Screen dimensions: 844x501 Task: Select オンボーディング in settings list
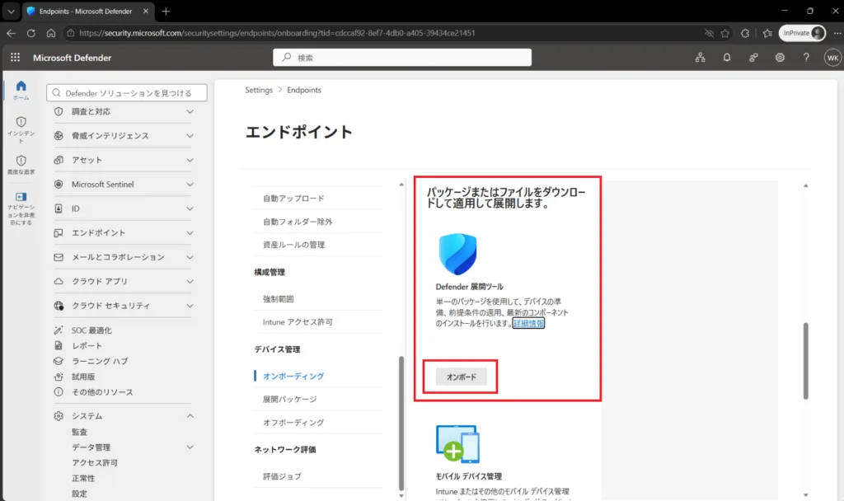[293, 376]
